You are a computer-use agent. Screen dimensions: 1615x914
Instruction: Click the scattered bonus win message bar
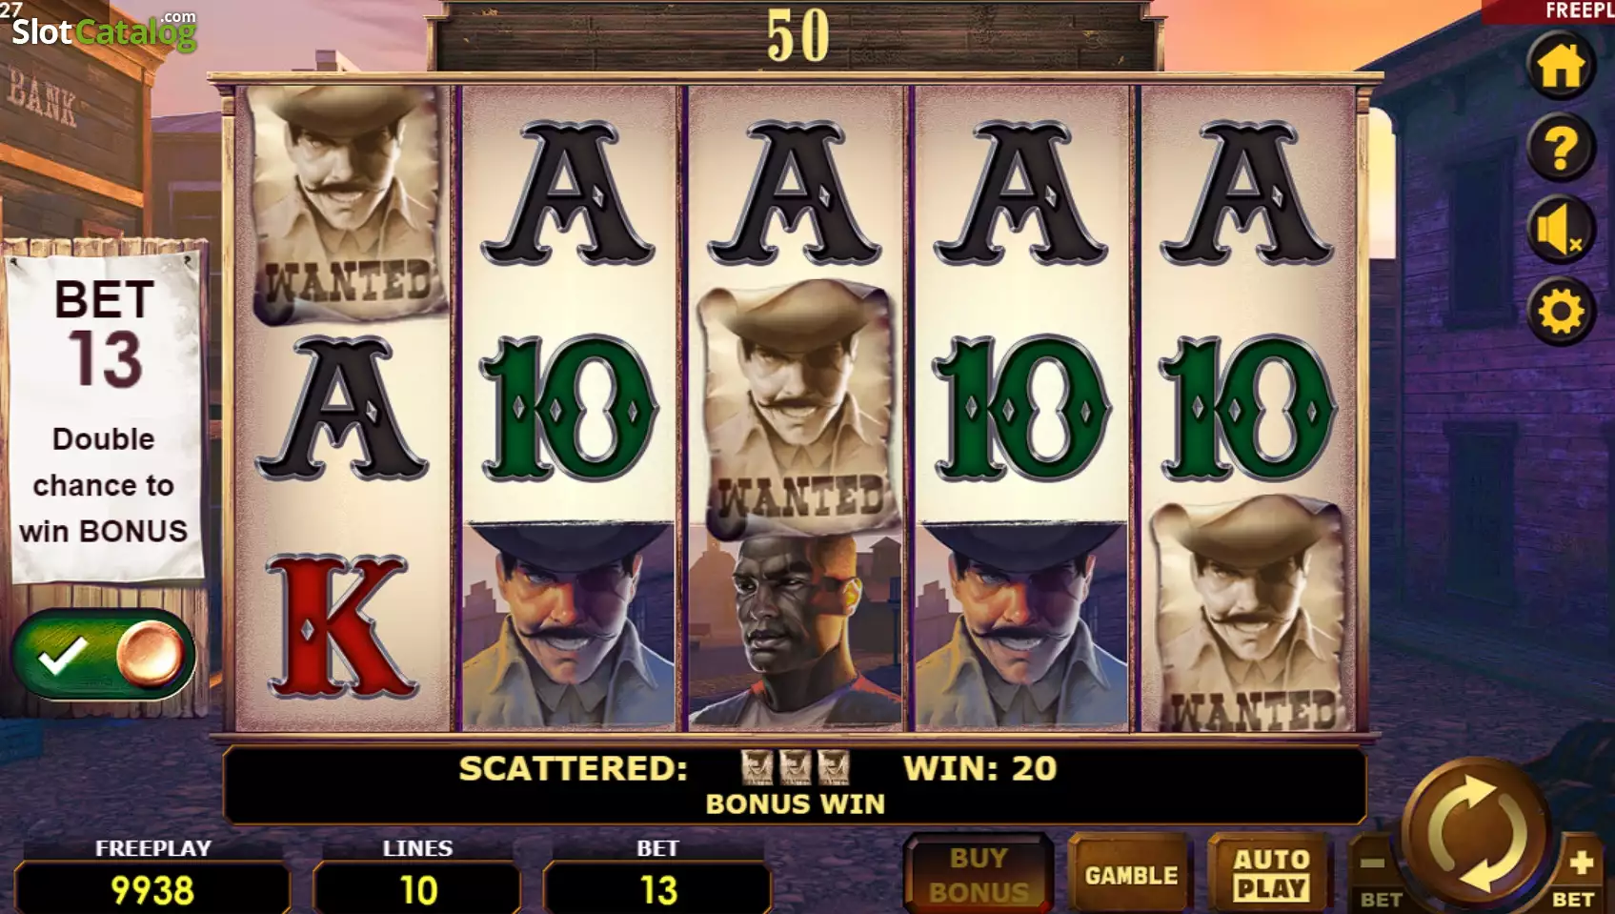[795, 784]
